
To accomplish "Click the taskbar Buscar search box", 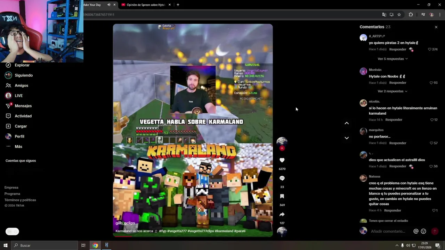I will [44, 245].
